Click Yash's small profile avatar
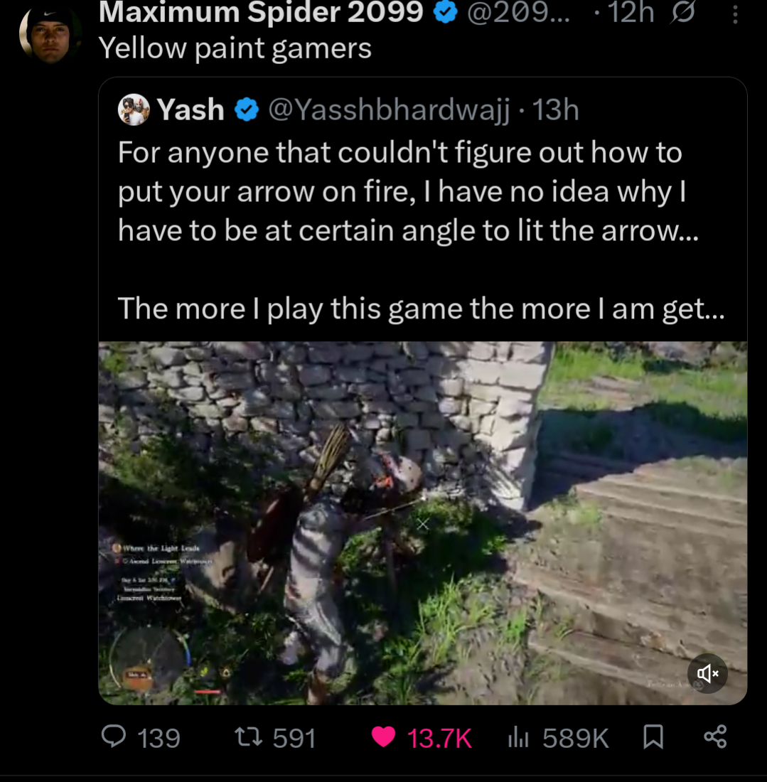The image size is (767, 782). click(134, 109)
